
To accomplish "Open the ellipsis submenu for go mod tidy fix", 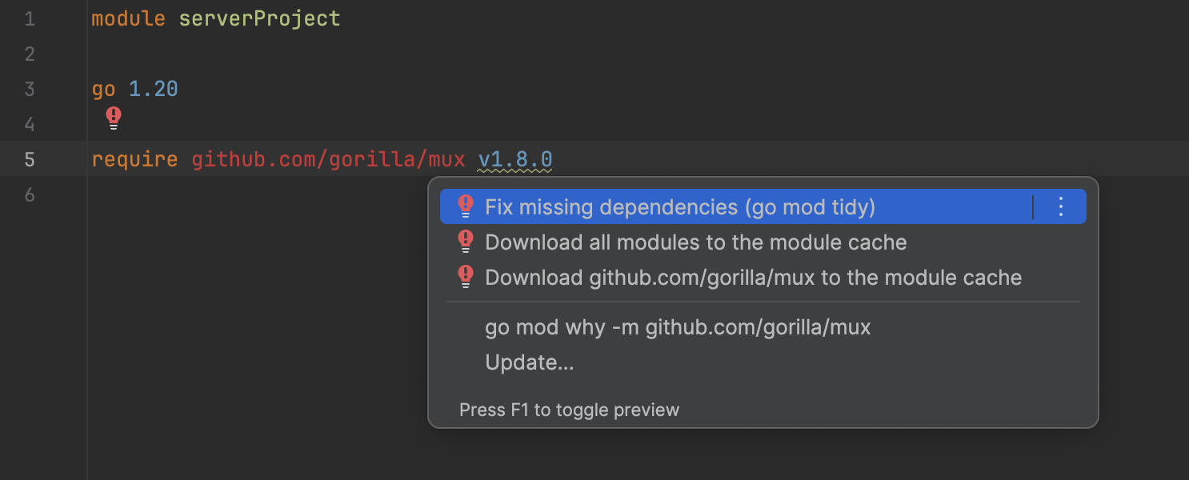I will 1060,206.
